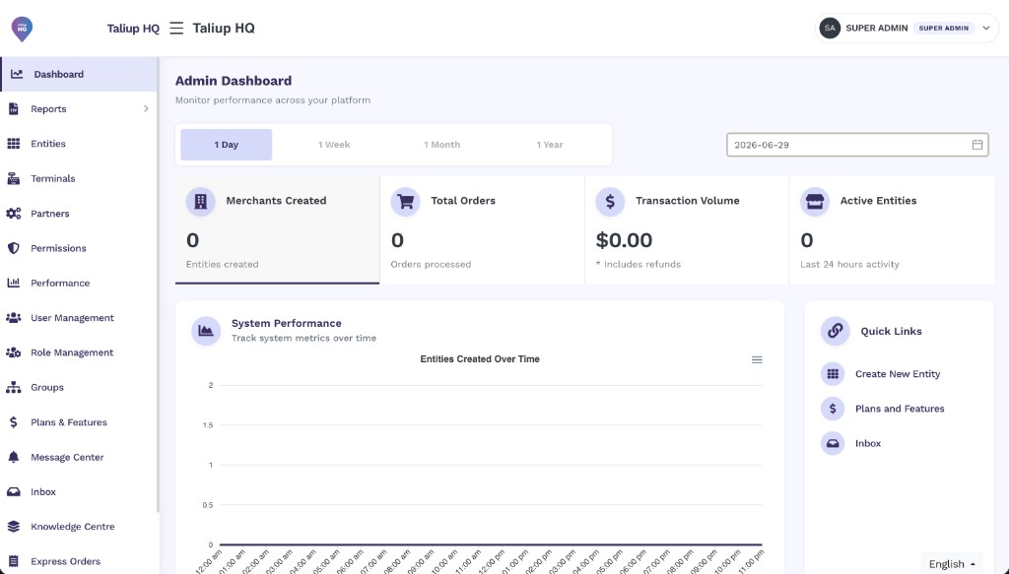The image size is (1009, 574).
Task: Go to Permissions page
Action: 79,248
